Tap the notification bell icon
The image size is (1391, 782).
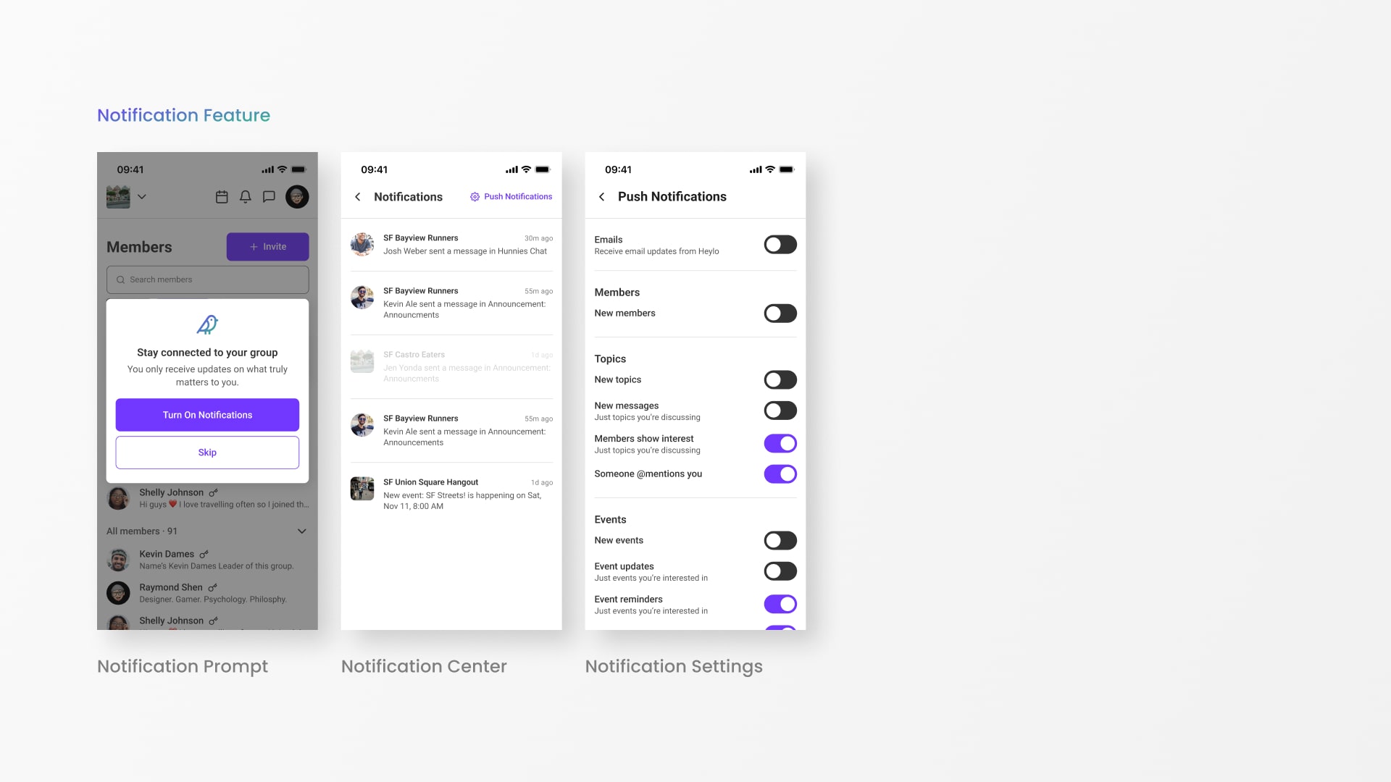(246, 197)
